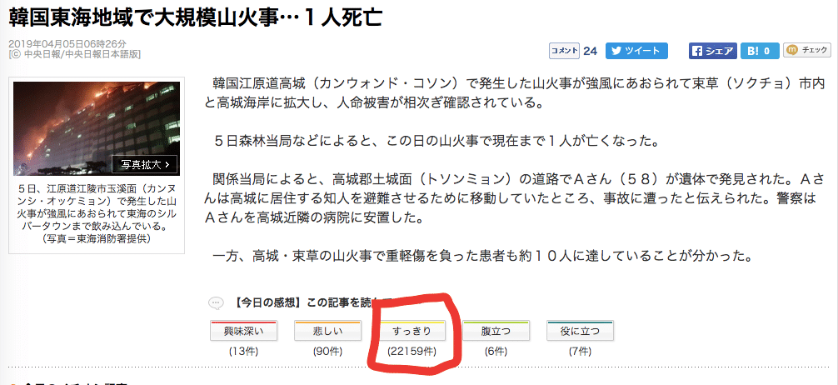Click the photo caption under the thumbnail

(x=97, y=213)
